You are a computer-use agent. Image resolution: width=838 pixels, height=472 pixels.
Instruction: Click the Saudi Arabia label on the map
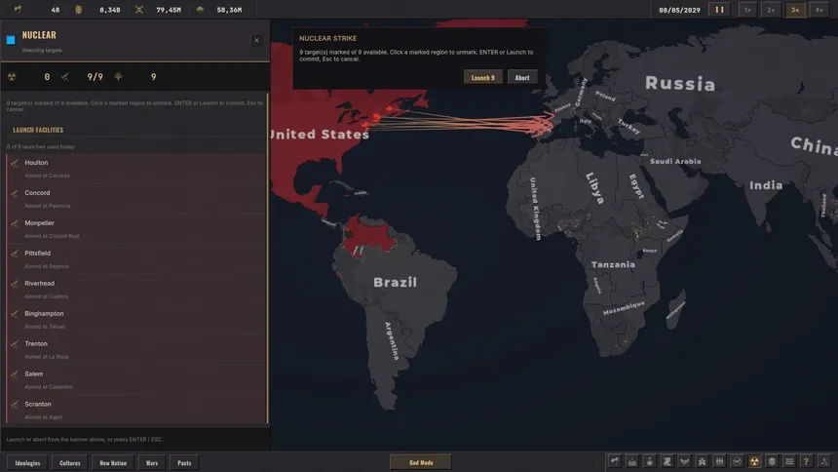[x=675, y=161]
